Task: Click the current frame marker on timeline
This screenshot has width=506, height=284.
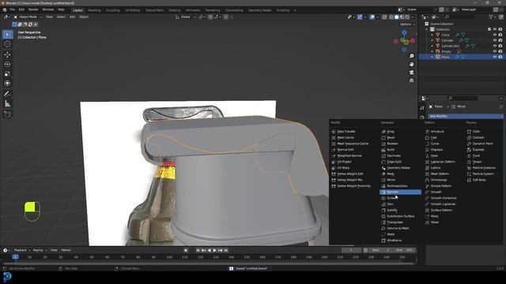Action: [x=15, y=256]
